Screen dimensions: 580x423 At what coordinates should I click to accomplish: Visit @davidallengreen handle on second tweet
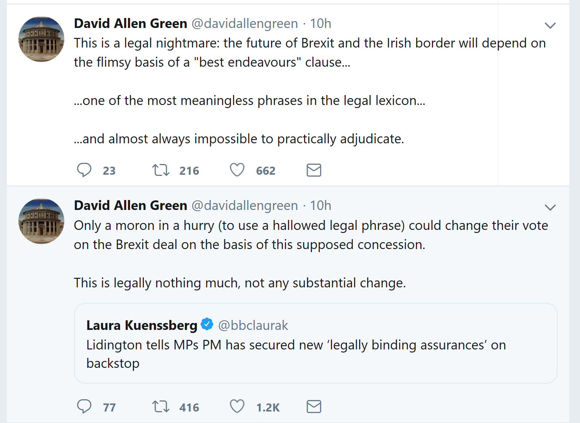click(x=245, y=206)
